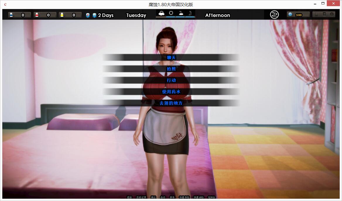Click the yellow potion counter icon

point(62,15)
